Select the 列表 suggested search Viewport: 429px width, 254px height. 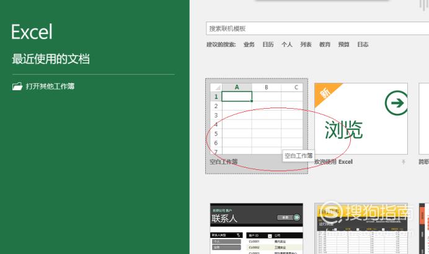pos(306,44)
